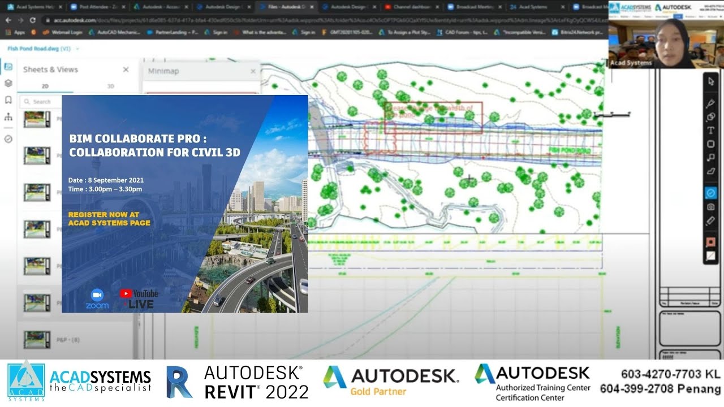Open the Layers sidebar icon

pyautogui.click(x=8, y=83)
